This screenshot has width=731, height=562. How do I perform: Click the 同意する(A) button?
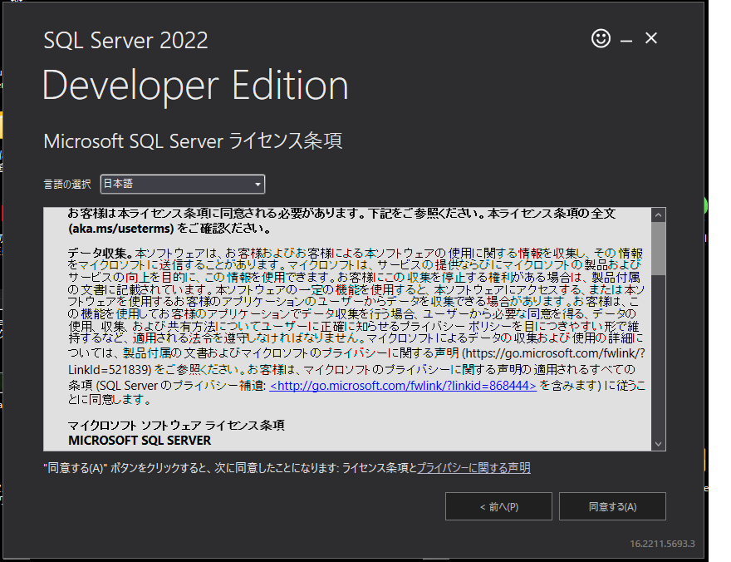point(612,505)
